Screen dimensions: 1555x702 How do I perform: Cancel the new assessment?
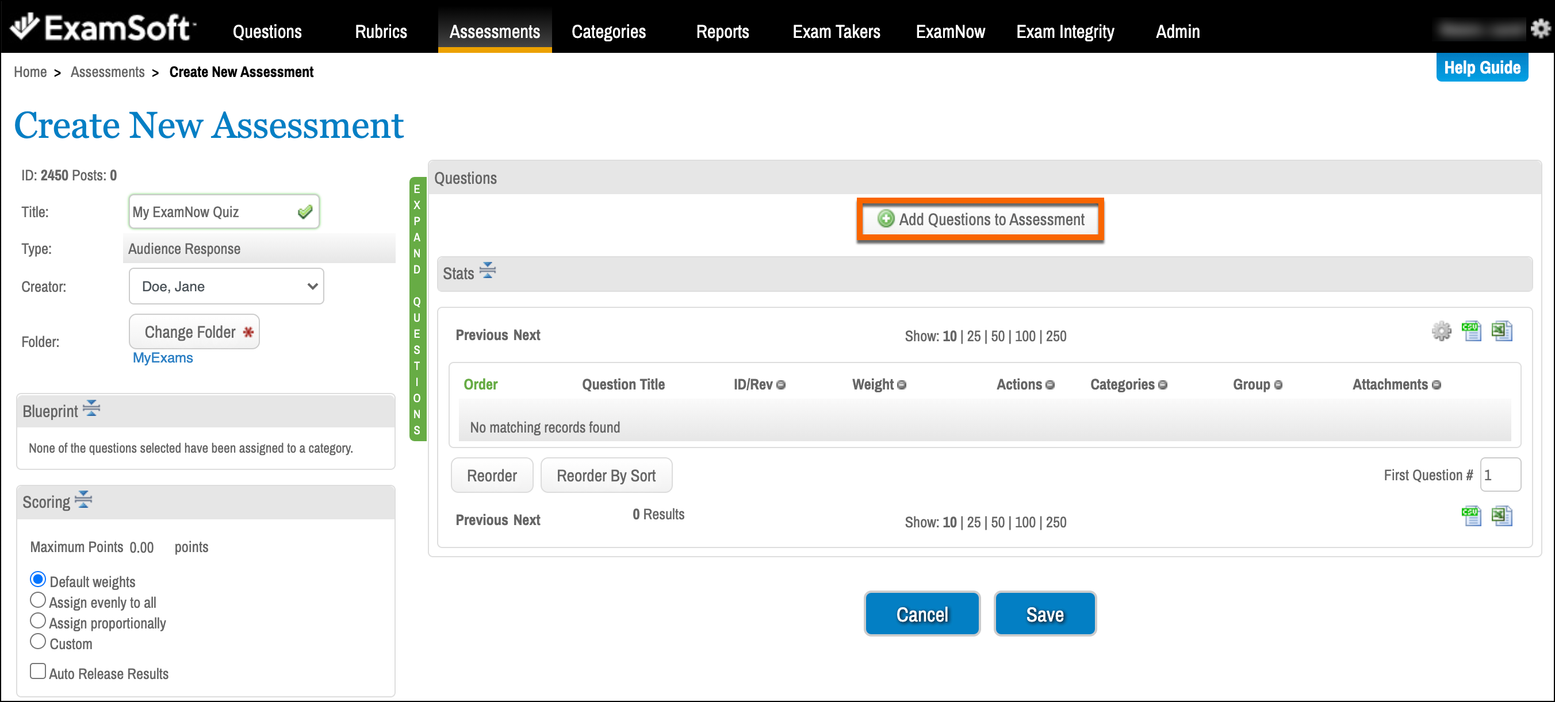pos(922,614)
